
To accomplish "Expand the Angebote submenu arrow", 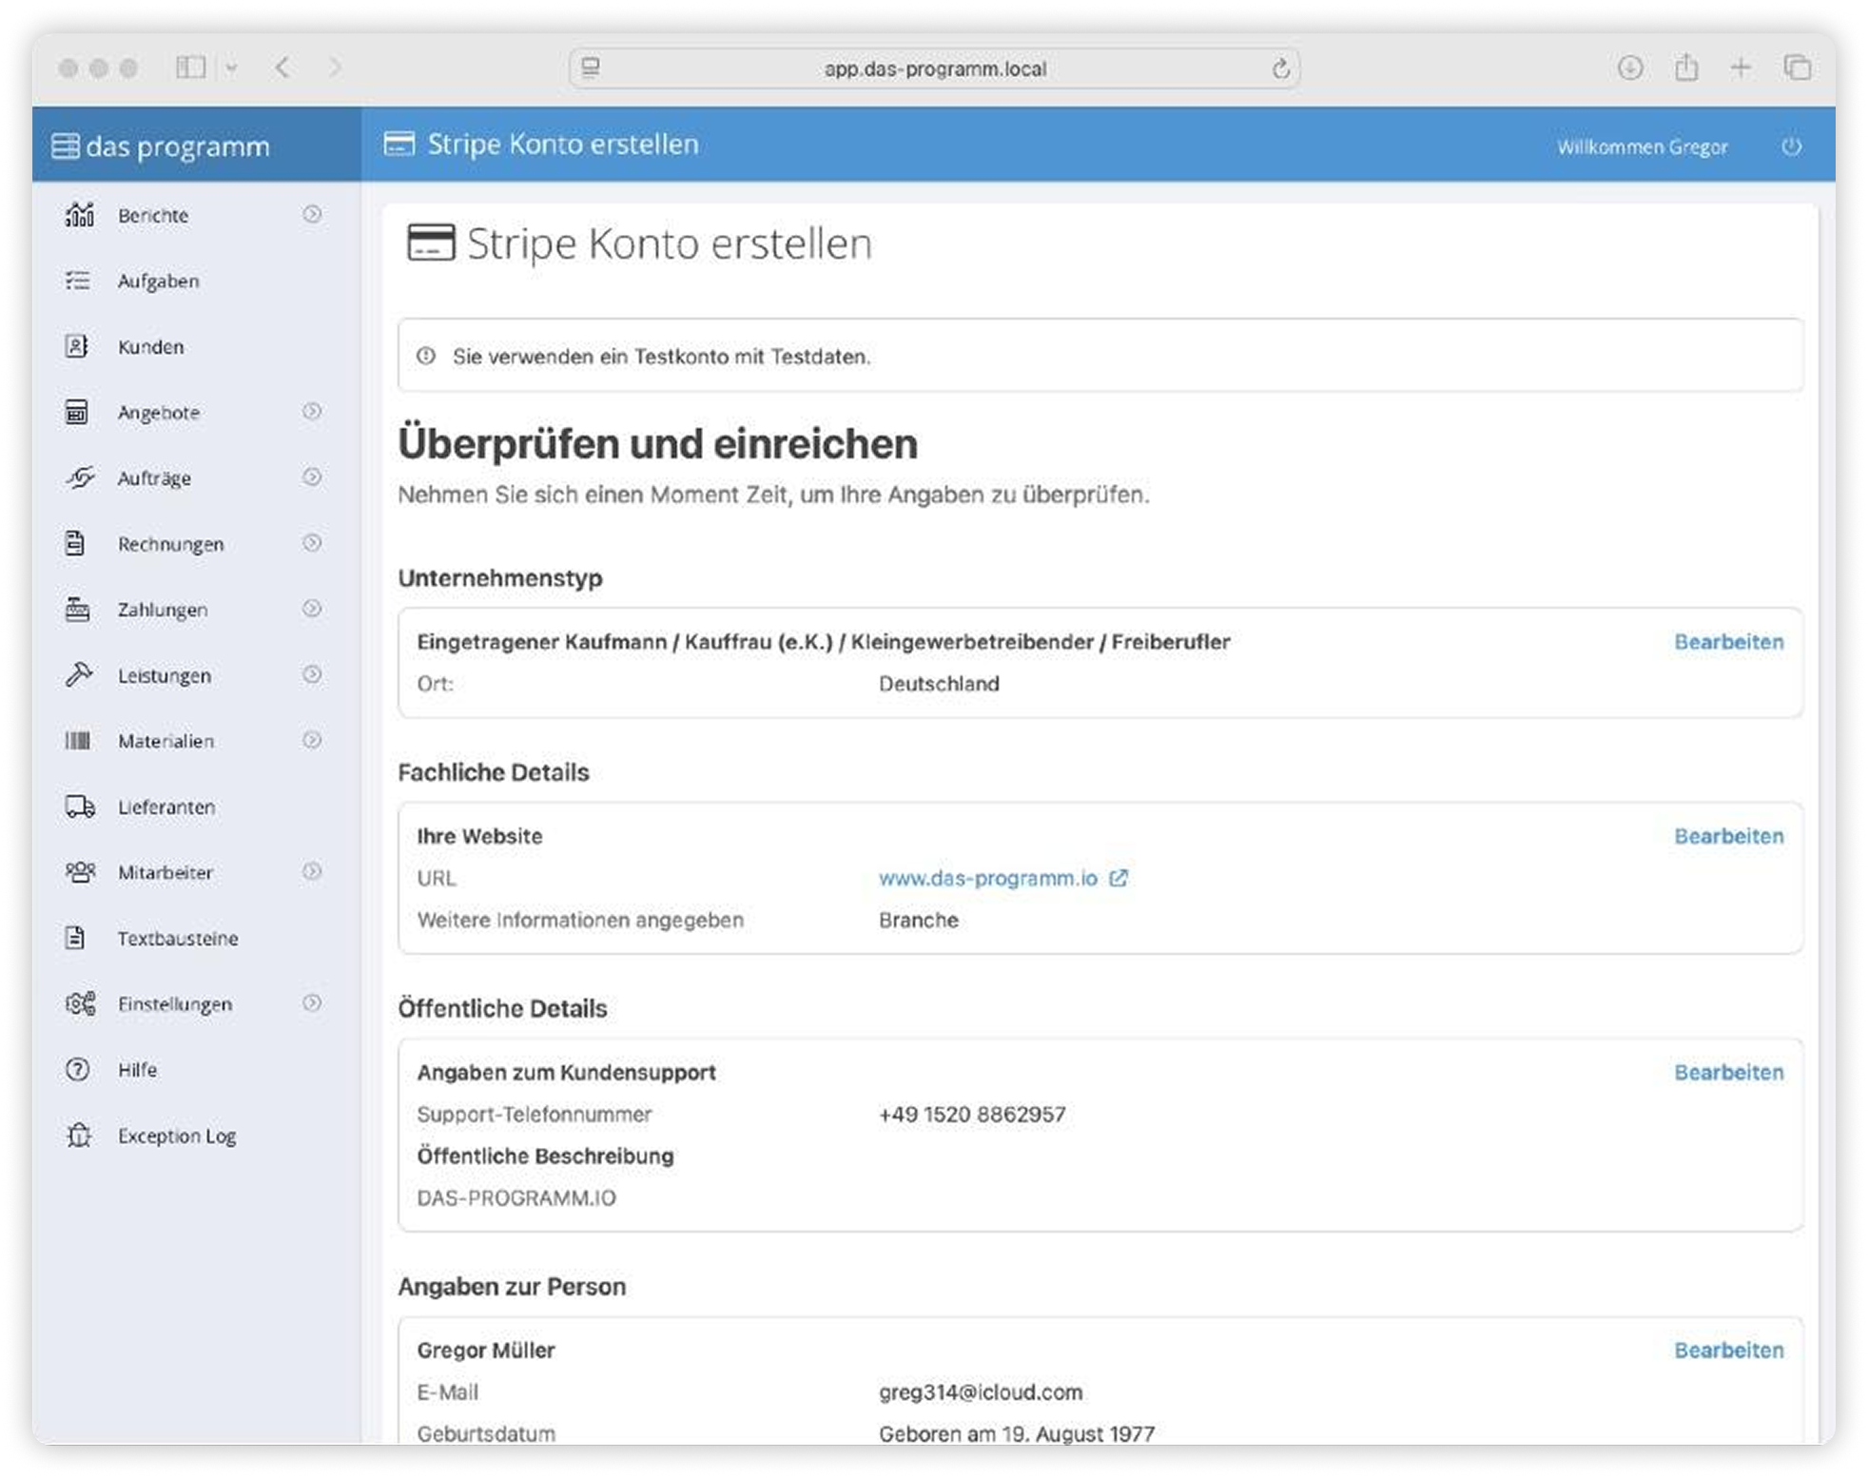I will pos(312,411).
